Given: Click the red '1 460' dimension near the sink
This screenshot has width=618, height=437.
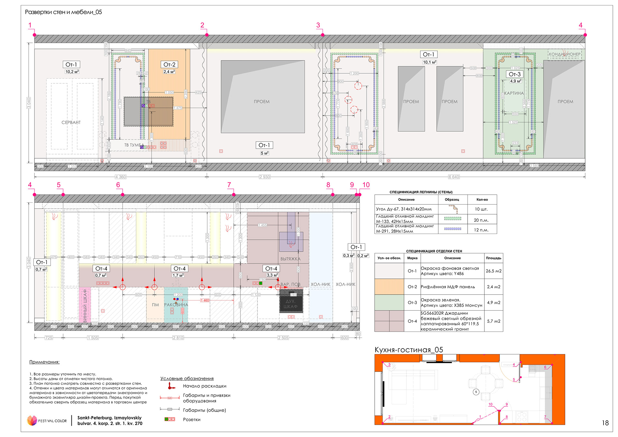Looking at the screenshot, I should [x=205, y=300].
